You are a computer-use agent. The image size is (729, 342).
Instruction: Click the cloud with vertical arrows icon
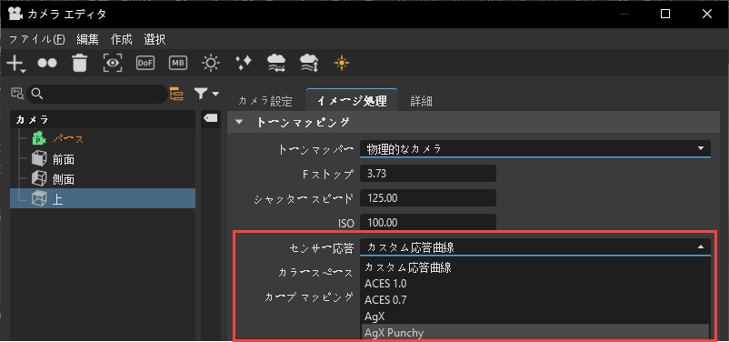pos(309,63)
